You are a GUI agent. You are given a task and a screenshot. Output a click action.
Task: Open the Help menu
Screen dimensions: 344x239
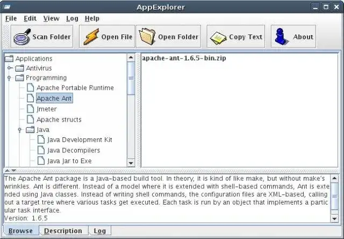pos(92,18)
